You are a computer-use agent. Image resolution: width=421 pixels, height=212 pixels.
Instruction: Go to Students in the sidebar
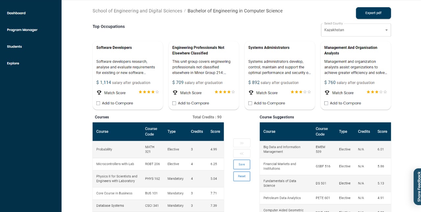click(14, 47)
